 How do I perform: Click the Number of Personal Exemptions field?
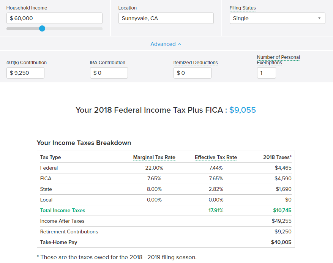(x=267, y=73)
